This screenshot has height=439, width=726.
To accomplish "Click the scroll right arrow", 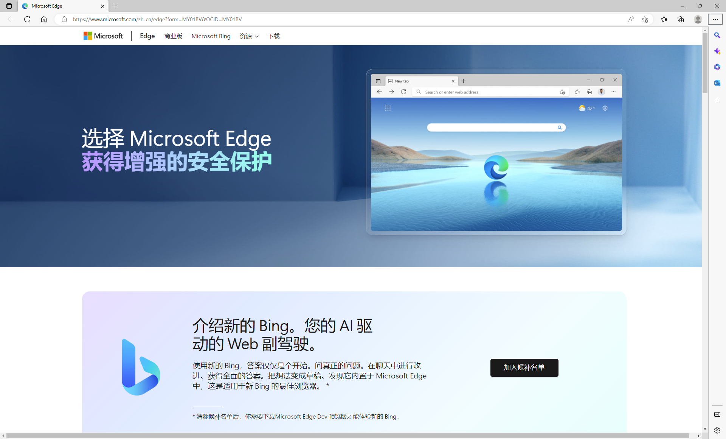I will (x=698, y=436).
